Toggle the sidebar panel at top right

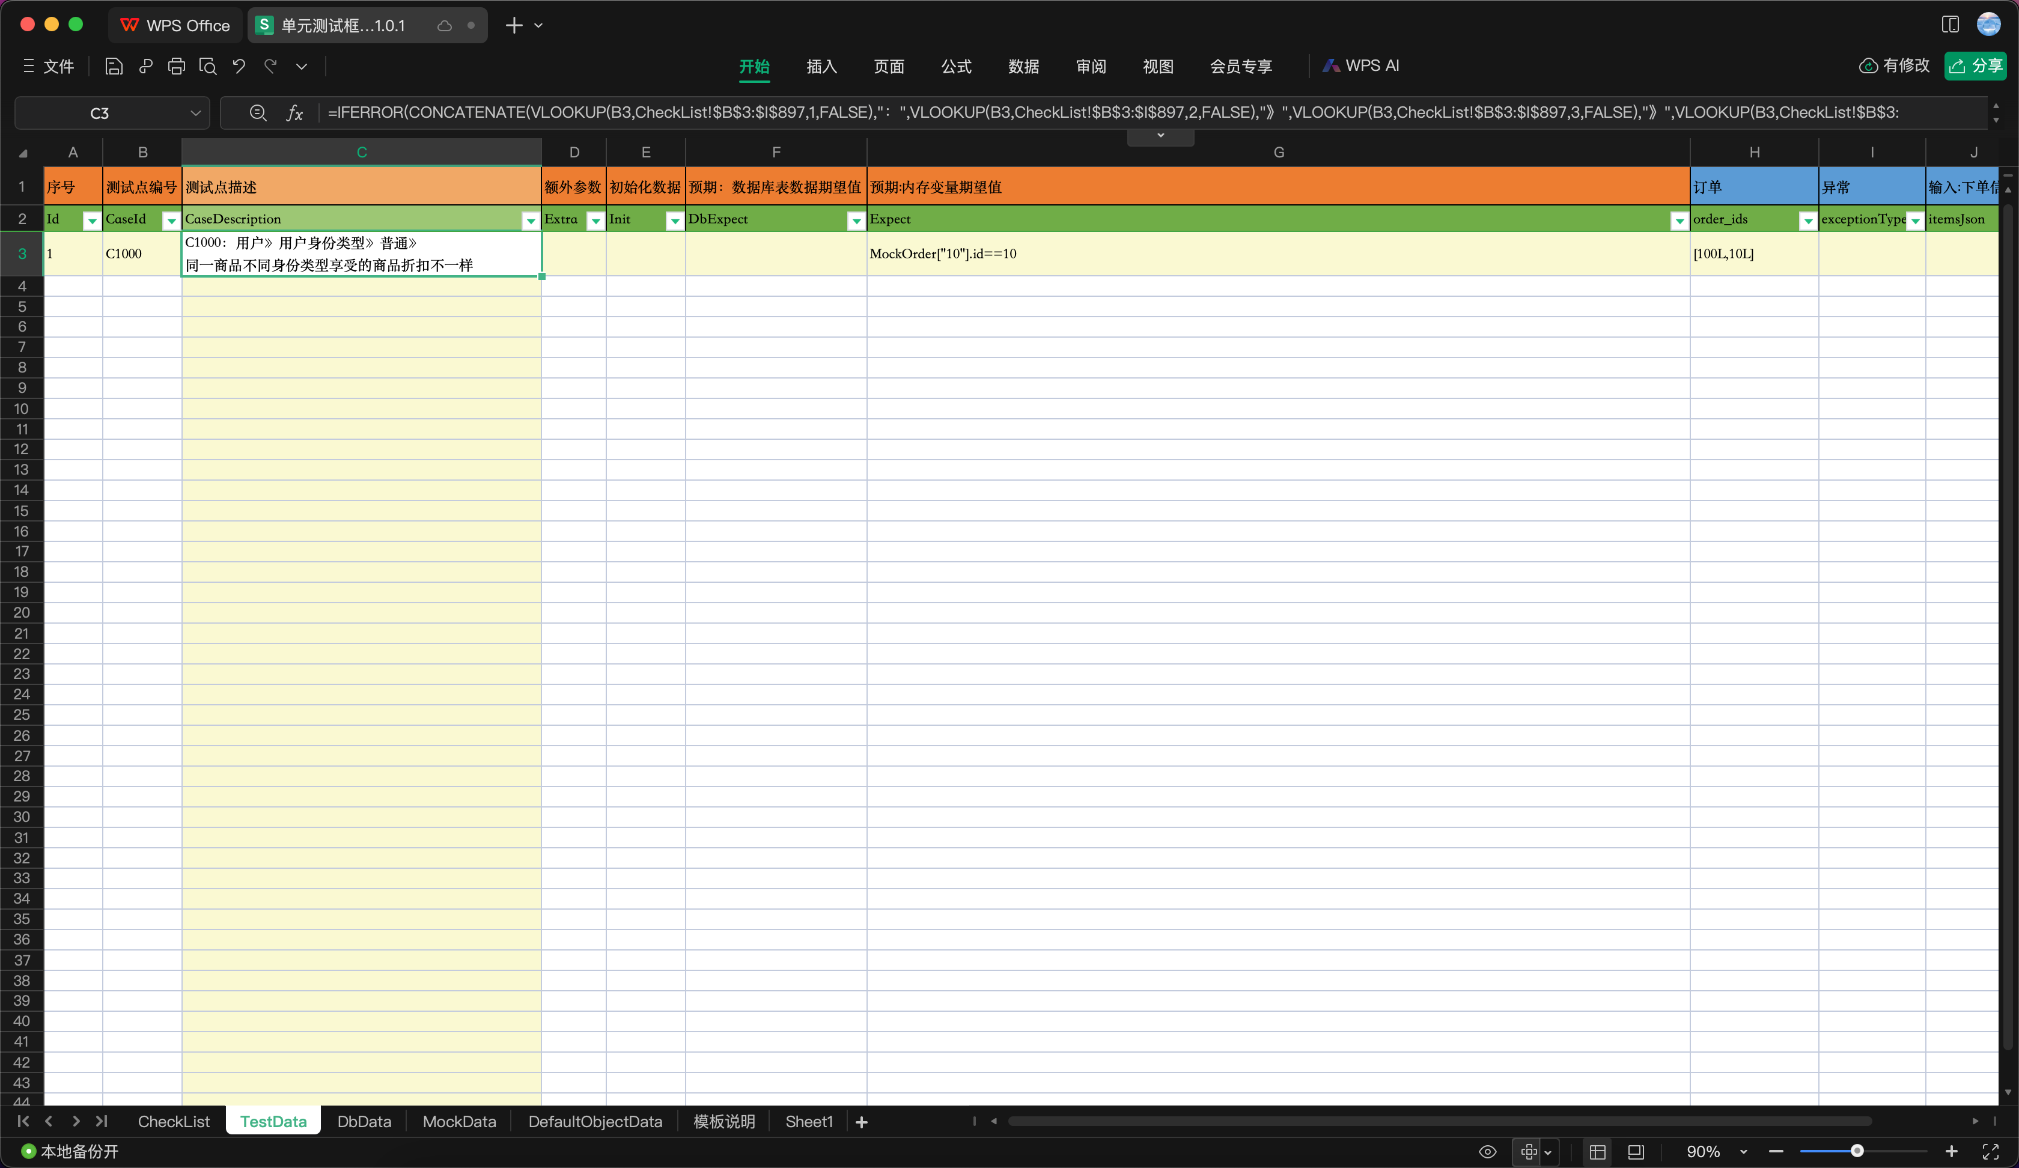(x=1950, y=24)
